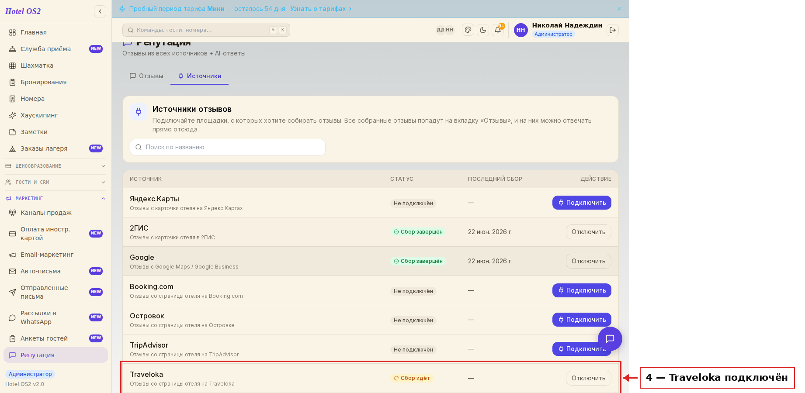Open the floating chat bubble button
This screenshot has height=393, width=805.
(610, 338)
